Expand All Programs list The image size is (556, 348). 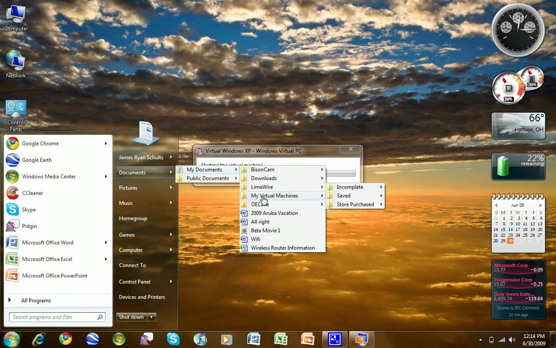pyautogui.click(x=35, y=301)
